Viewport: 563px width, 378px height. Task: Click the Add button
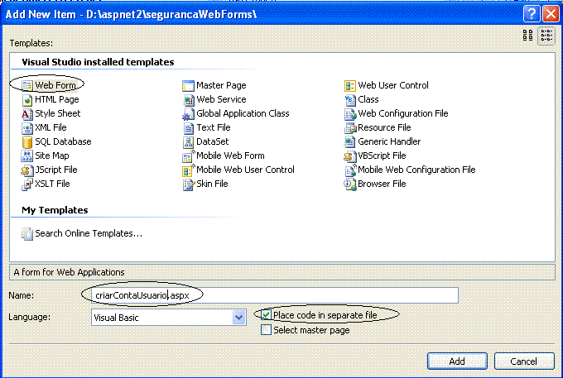tap(457, 361)
